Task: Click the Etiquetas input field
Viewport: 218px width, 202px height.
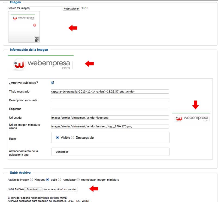Action: click(110, 109)
